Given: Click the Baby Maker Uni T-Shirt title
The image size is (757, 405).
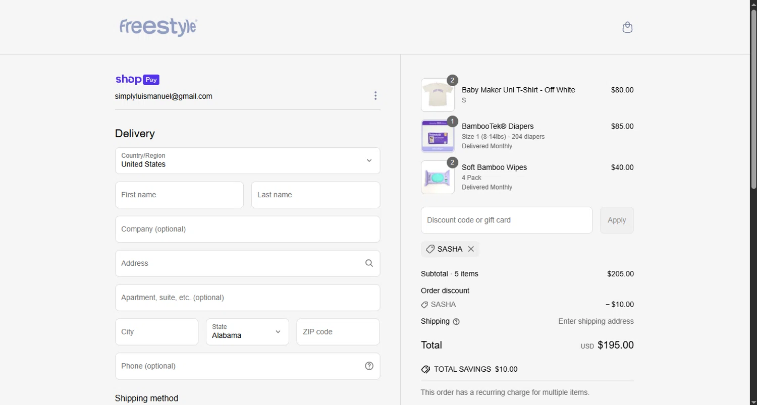Looking at the screenshot, I should 518,90.
